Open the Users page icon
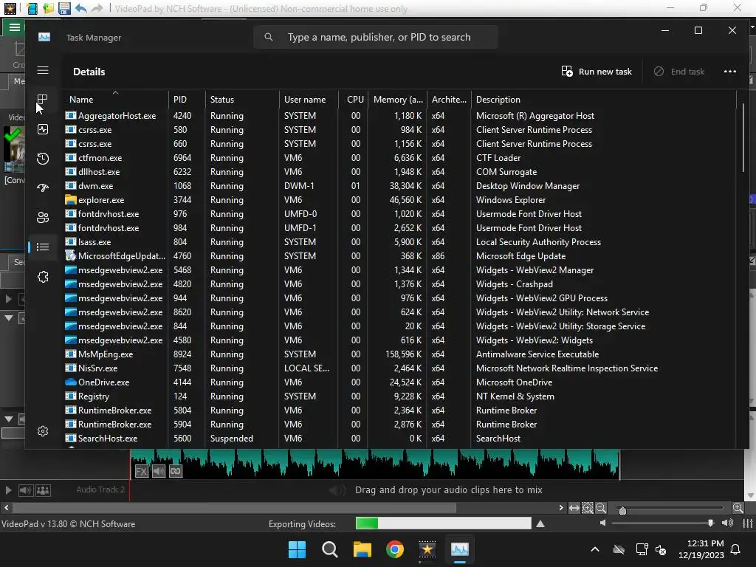Image resolution: width=756 pixels, height=567 pixels. tap(42, 218)
